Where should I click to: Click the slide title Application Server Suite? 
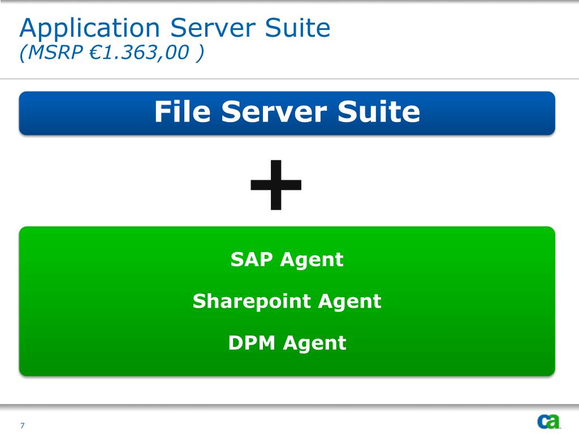175,28
